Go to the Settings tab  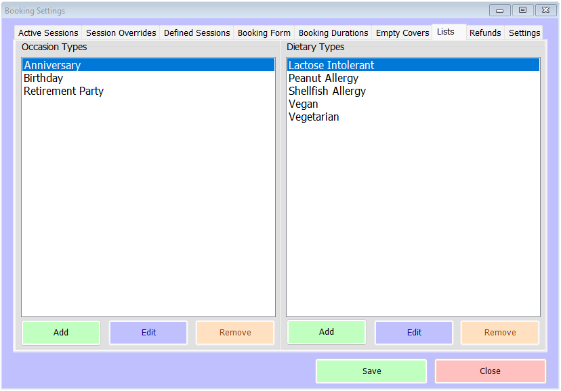[524, 33]
